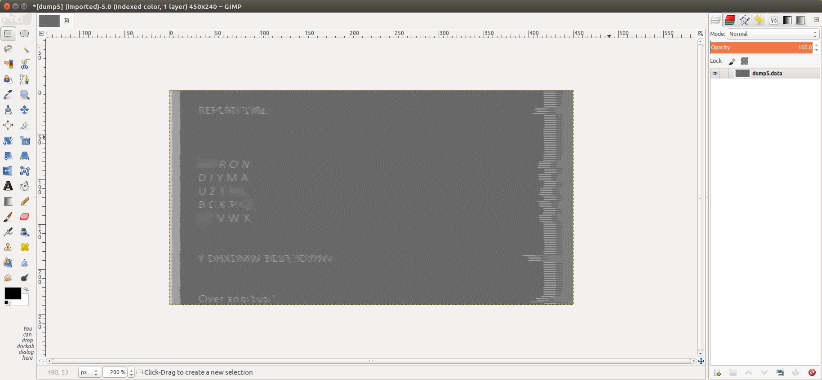This screenshot has width=822, height=380.
Task: Delete the current layer
Action: click(812, 372)
